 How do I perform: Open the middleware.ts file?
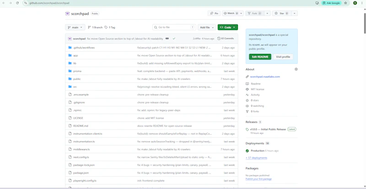pyautogui.click(x=81, y=149)
